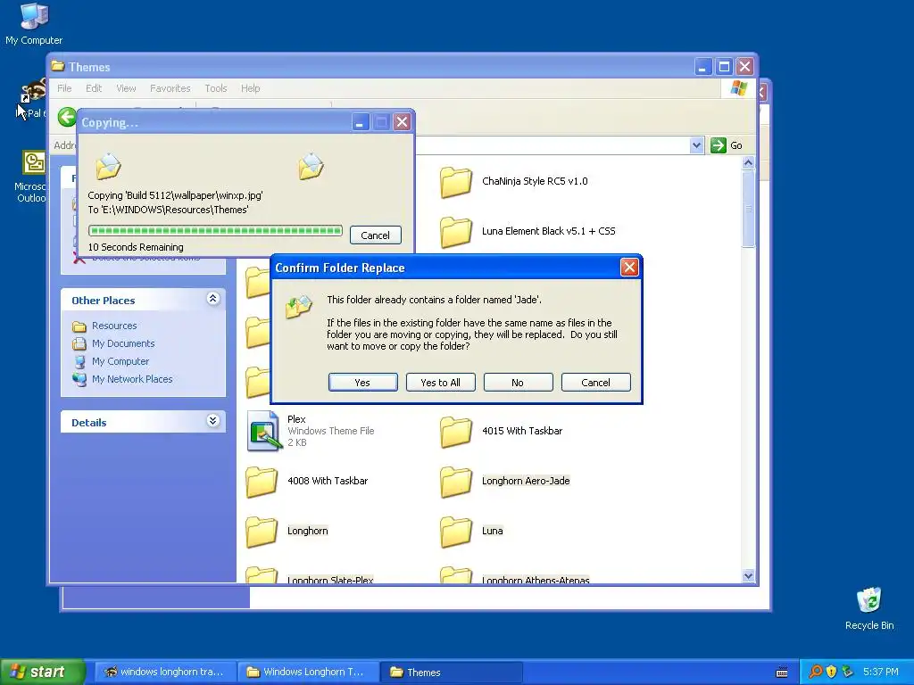Select ChaNinja Style RC5 v1.0 folder icon
This screenshot has height=685, width=914.
point(455,182)
